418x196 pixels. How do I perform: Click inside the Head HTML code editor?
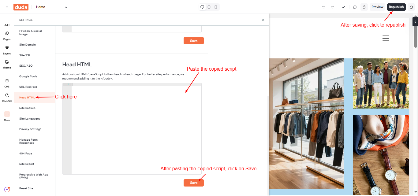[x=136, y=128]
